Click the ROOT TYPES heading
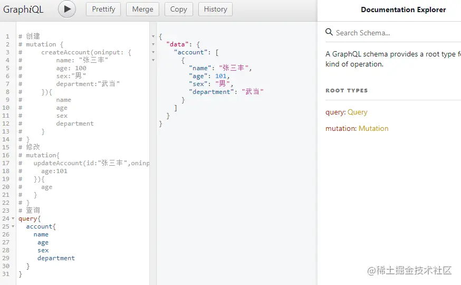The height and width of the screenshot is (285, 461). (x=347, y=91)
